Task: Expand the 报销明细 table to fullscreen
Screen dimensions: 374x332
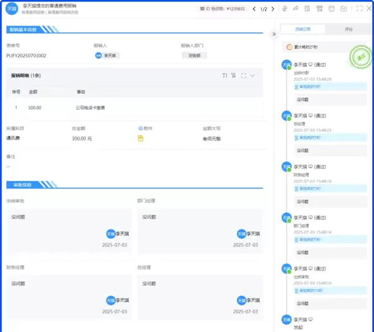Action: pos(243,76)
